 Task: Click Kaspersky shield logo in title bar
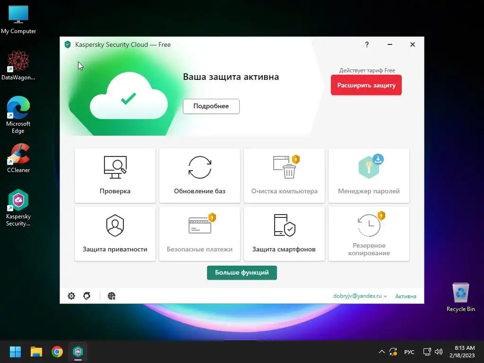(68, 44)
